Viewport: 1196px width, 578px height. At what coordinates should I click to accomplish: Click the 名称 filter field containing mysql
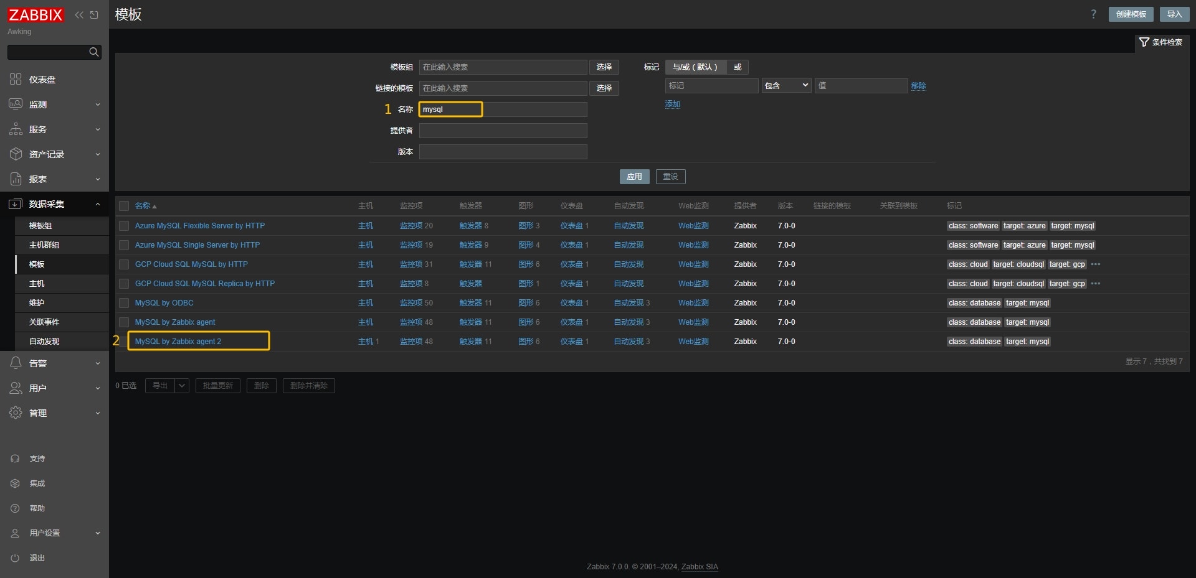pyautogui.click(x=503, y=110)
